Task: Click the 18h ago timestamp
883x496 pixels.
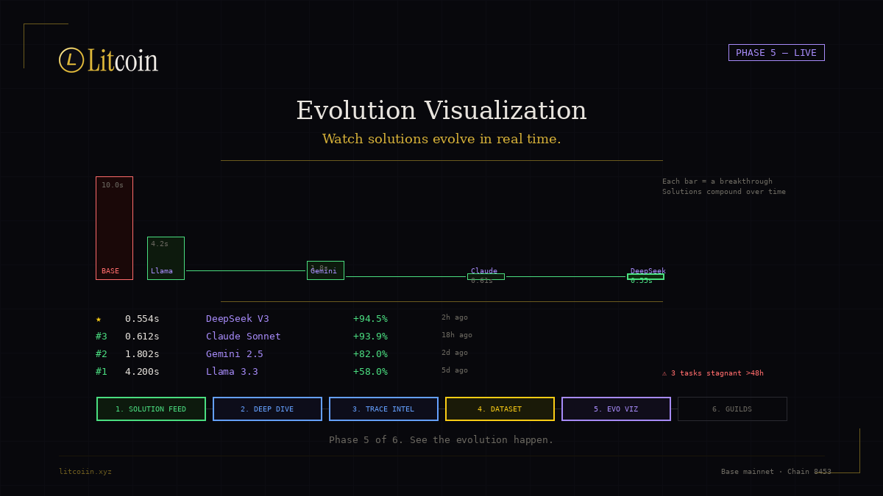Action: tap(457, 335)
